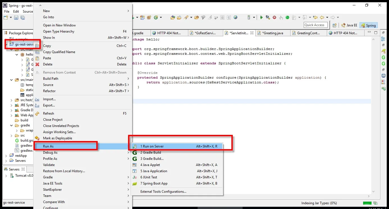Open the Edit menu

click(16, 12)
